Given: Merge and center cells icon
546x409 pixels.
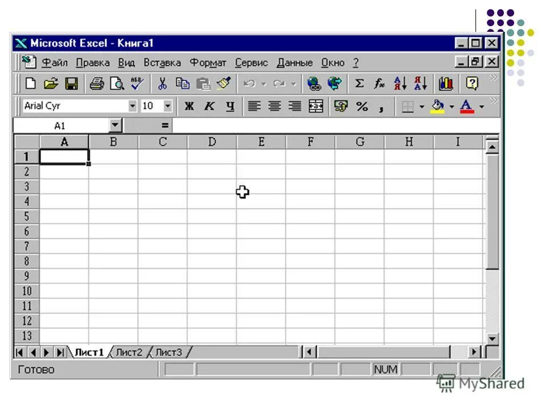Looking at the screenshot, I should point(316,106).
